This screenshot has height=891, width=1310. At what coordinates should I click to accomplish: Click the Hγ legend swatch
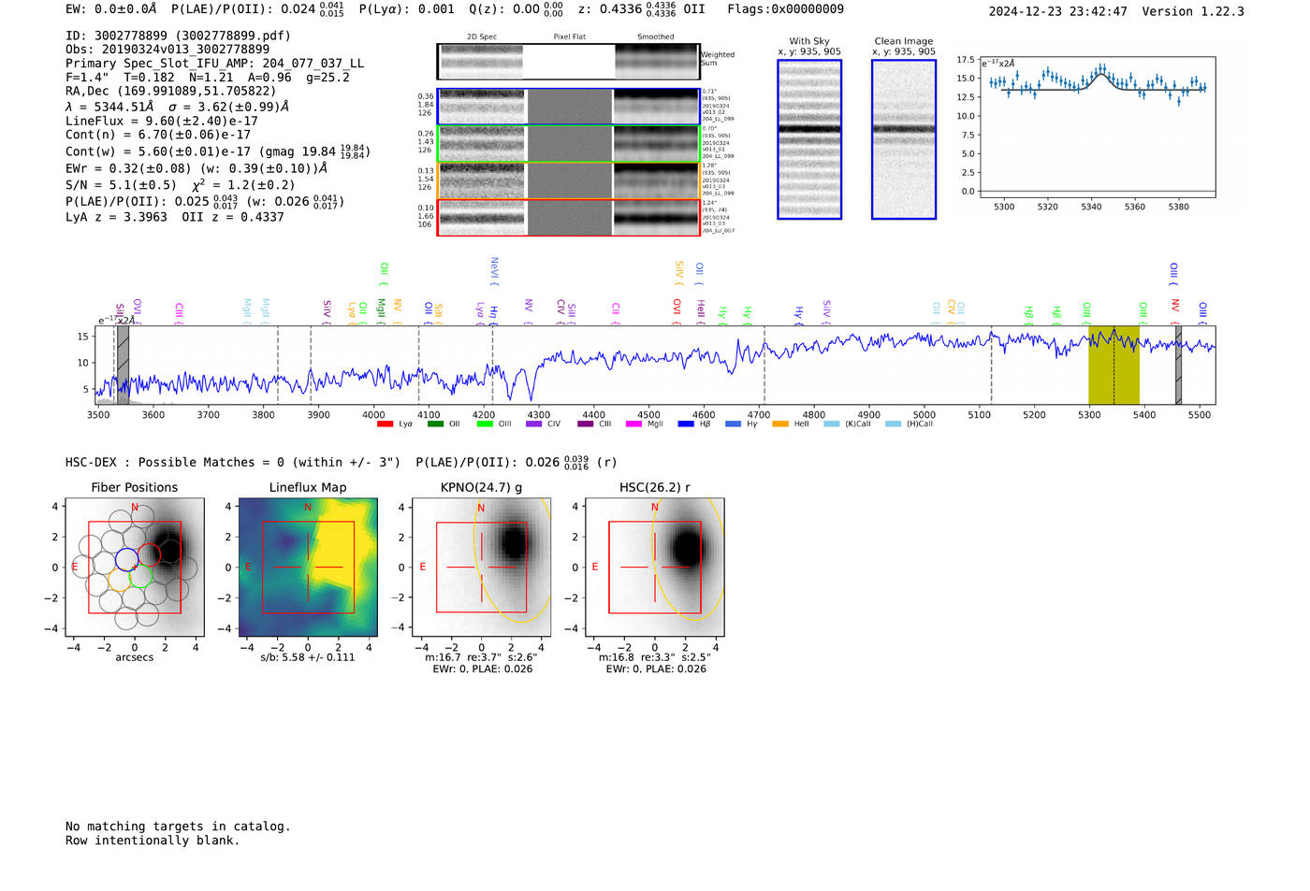point(733,424)
